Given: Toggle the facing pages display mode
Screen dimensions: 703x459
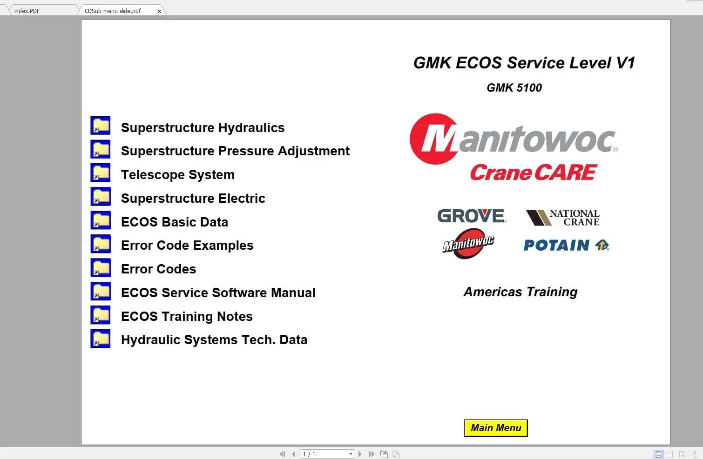Looking at the screenshot, I should point(694,454).
